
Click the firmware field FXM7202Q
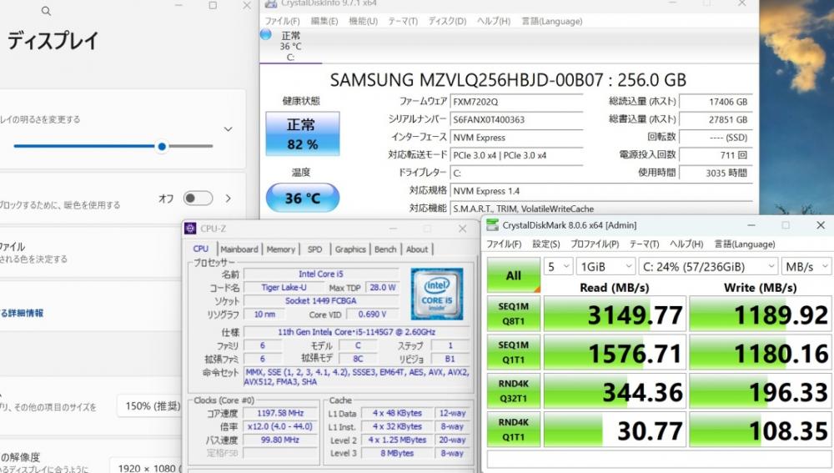click(x=516, y=102)
